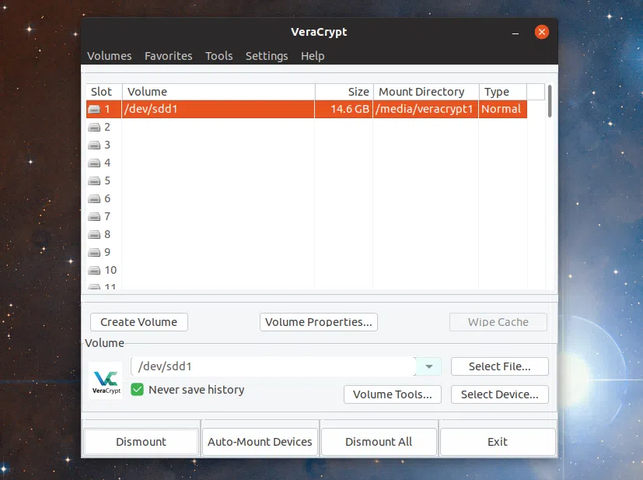The width and height of the screenshot is (643, 480).
Task: Select the drive icon for slot 2
Action: pos(94,127)
